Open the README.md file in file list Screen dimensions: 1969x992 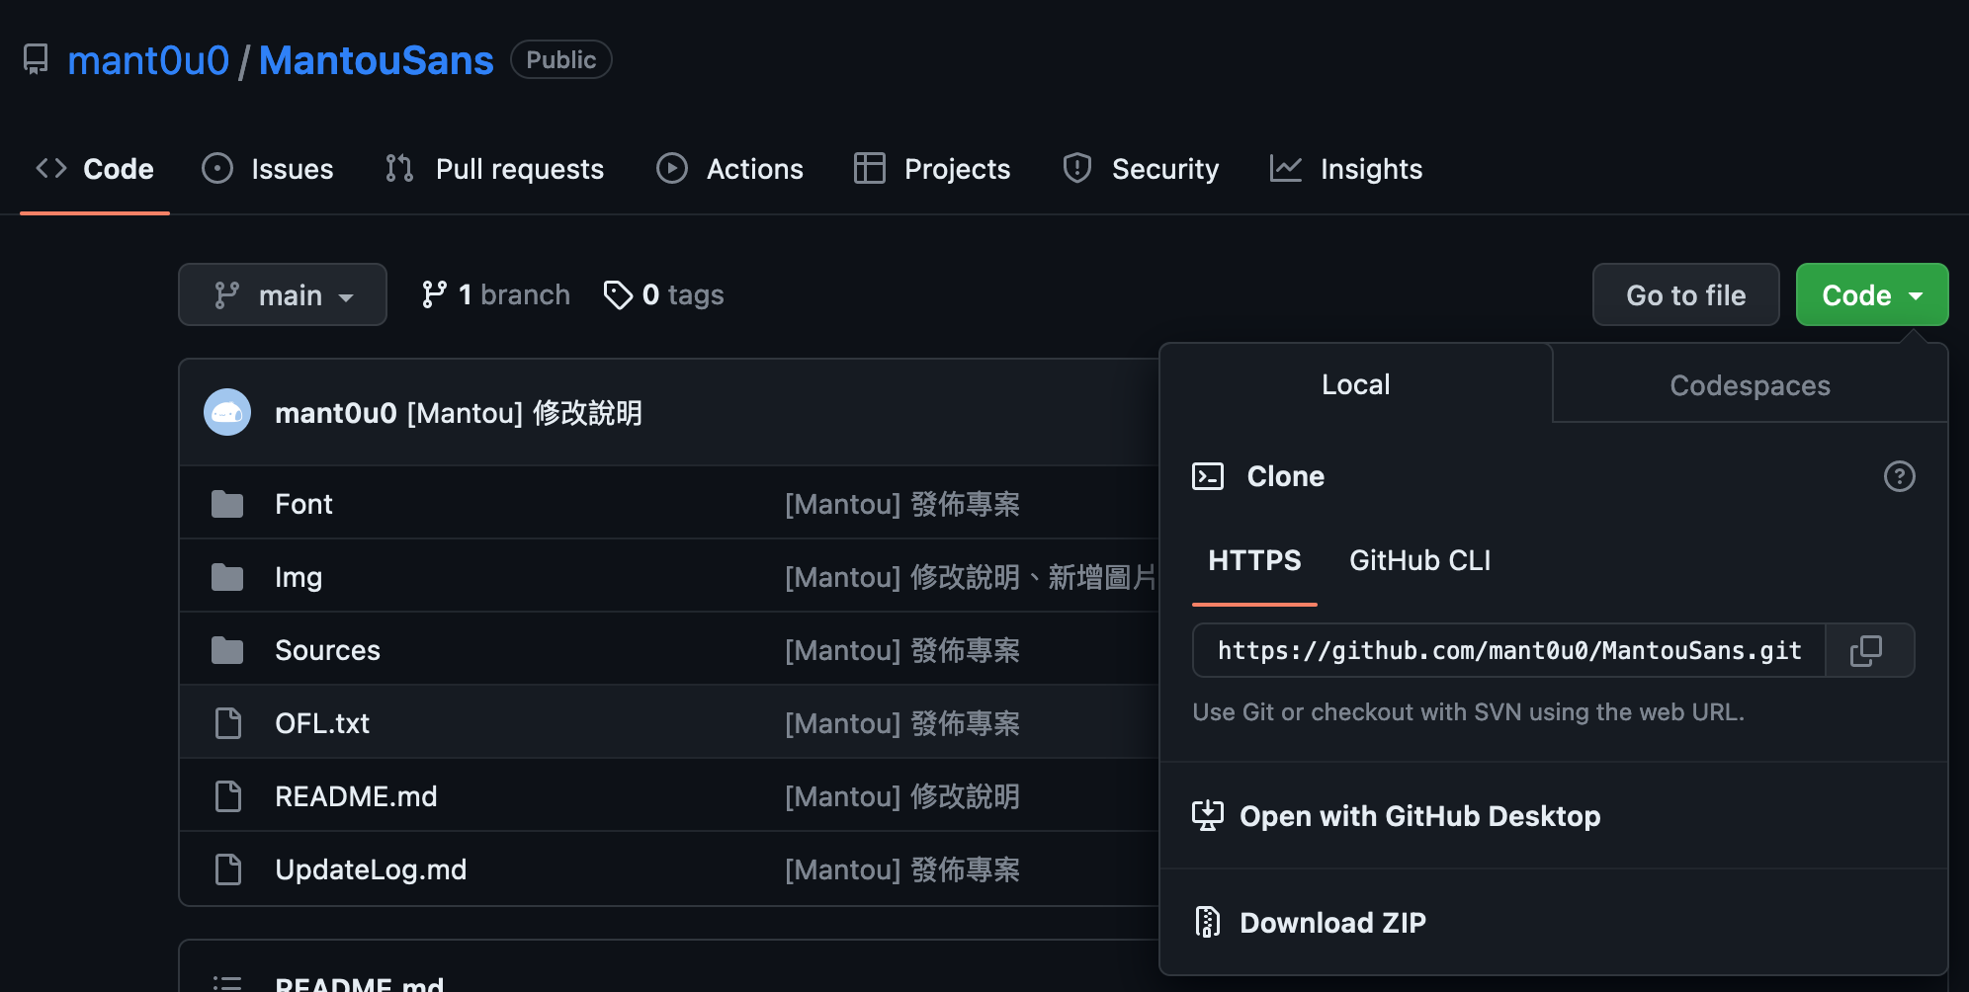[356, 796]
